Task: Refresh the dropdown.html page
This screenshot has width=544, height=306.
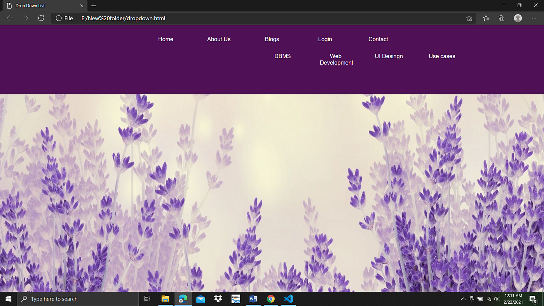Action: pyautogui.click(x=41, y=18)
